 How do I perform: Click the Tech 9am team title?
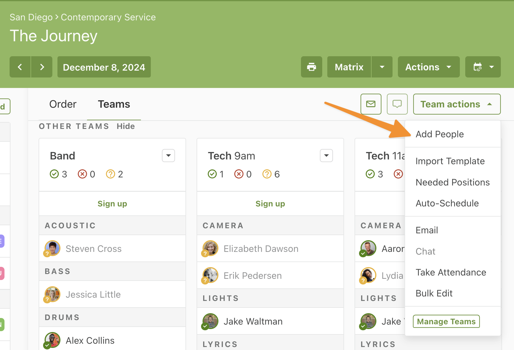point(232,156)
